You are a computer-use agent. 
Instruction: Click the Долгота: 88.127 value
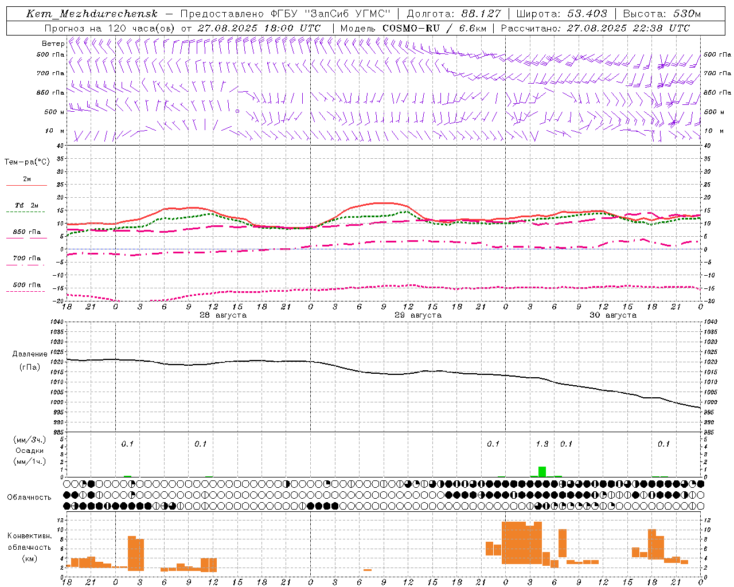454,14
